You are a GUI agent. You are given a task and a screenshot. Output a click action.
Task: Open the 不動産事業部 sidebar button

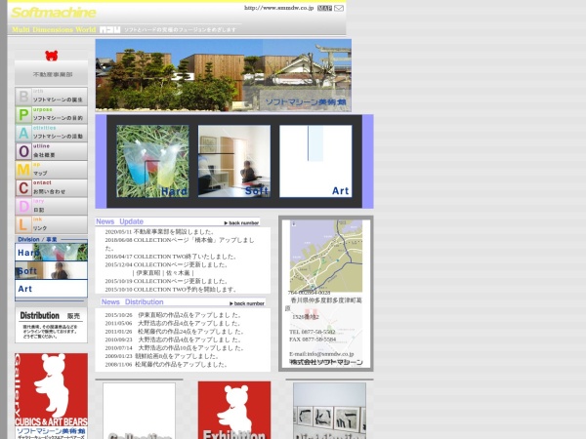52,74
